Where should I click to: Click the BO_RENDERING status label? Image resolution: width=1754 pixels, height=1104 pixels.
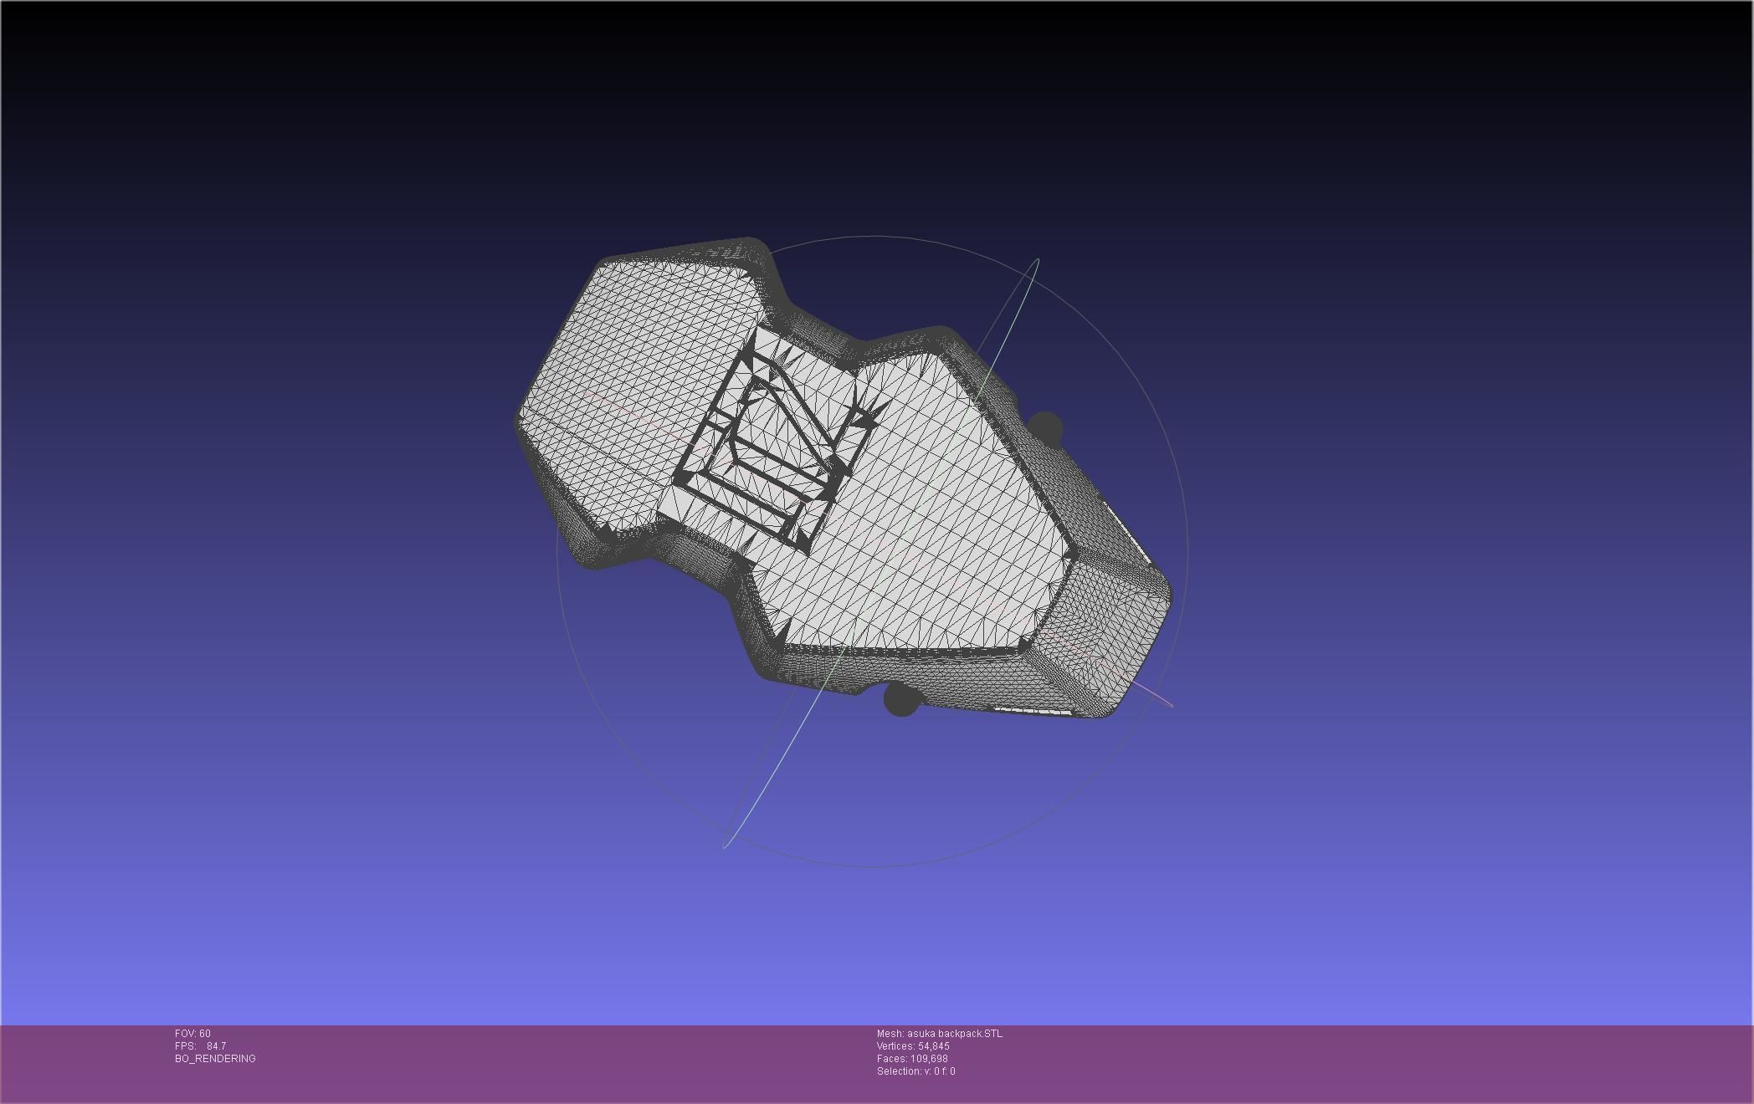[215, 1059]
